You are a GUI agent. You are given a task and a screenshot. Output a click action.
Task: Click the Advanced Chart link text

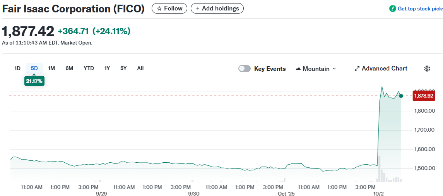(384, 69)
